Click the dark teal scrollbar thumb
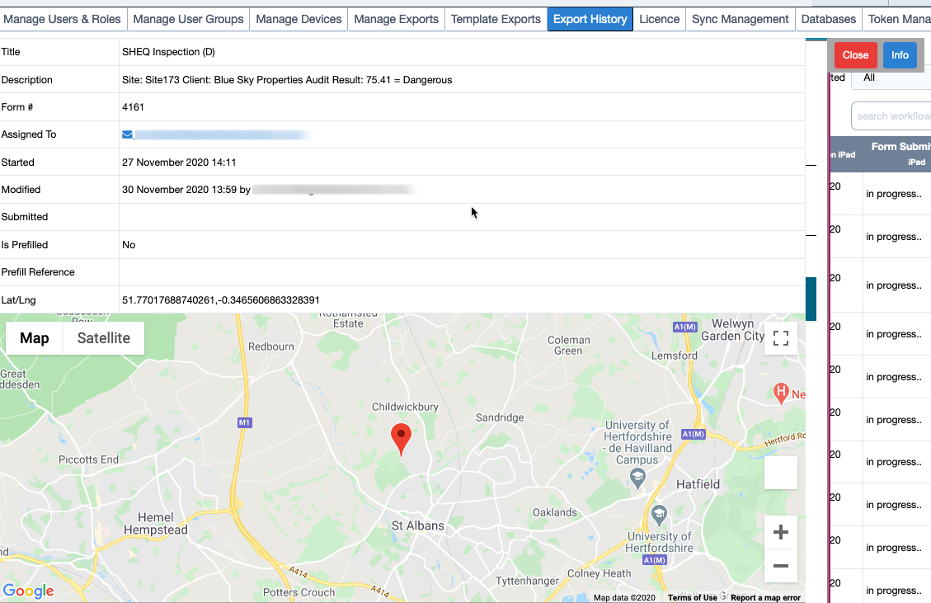Screen dimensions: 931x603 click(x=811, y=299)
